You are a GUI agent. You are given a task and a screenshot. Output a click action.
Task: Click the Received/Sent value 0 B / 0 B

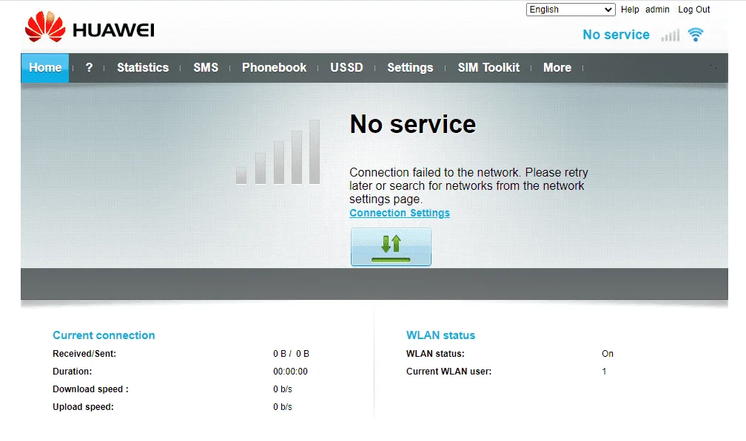[x=291, y=354]
